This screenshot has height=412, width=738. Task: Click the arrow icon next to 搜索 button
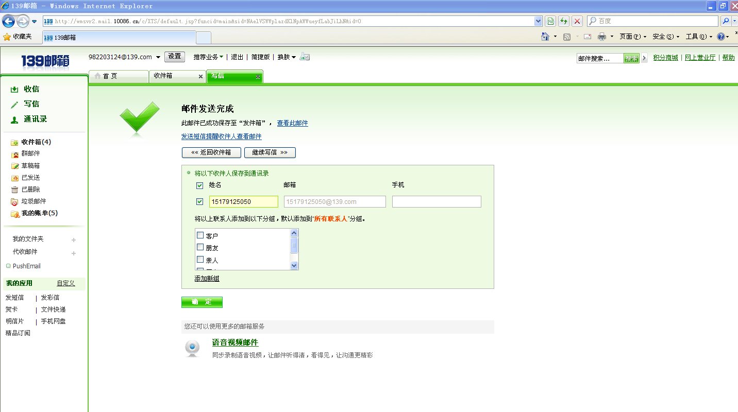pyautogui.click(x=644, y=58)
